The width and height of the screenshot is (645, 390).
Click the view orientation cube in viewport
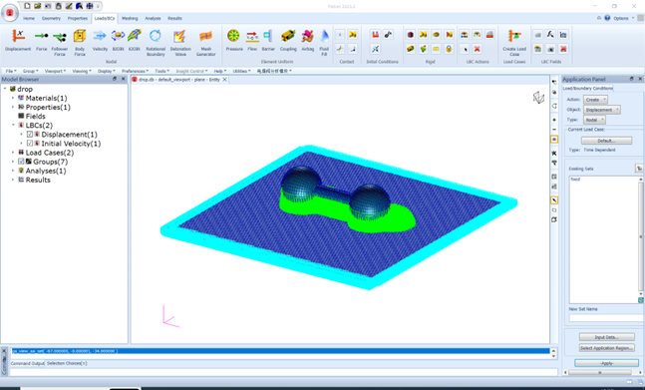click(x=538, y=98)
